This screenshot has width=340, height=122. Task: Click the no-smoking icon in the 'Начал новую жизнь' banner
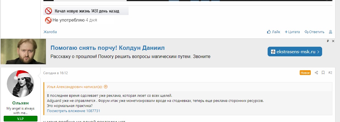49,11
